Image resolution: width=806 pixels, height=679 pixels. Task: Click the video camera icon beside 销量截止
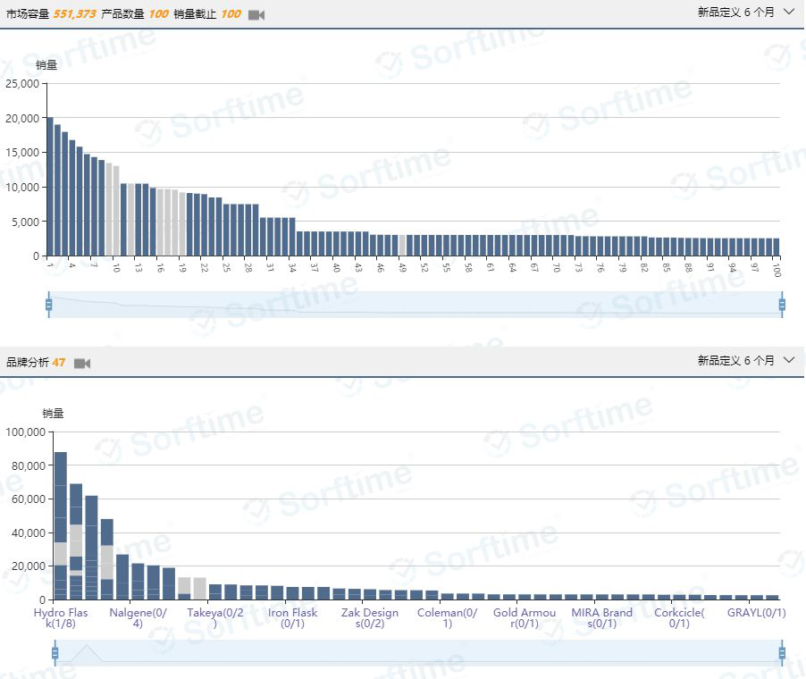pos(256,15)
